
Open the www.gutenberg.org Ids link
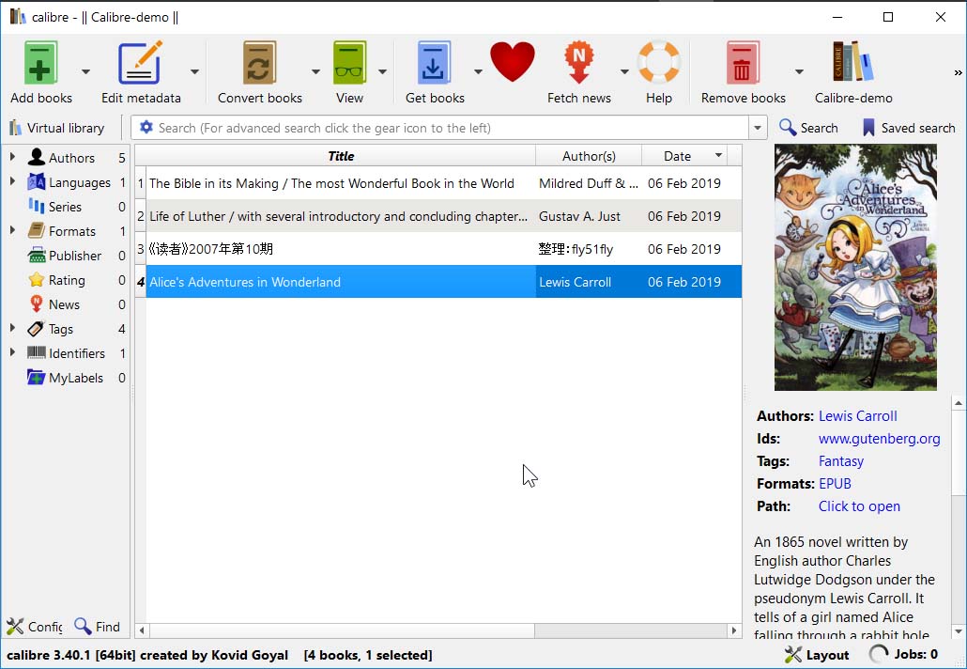(879, 439)
